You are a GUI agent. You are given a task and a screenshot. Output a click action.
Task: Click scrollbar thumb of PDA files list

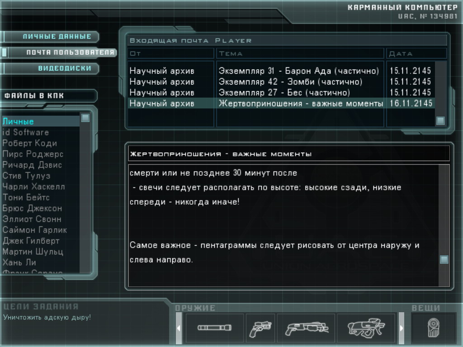pos(85,118)
